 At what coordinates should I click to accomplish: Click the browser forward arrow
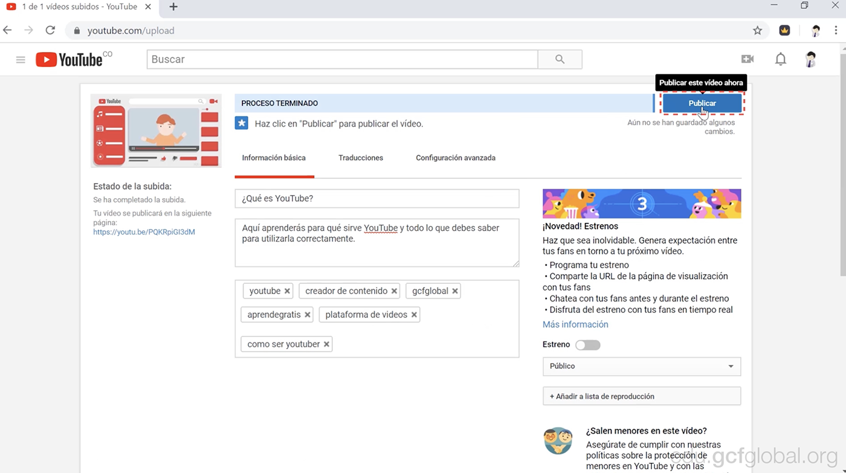click(x=28, y=30)
